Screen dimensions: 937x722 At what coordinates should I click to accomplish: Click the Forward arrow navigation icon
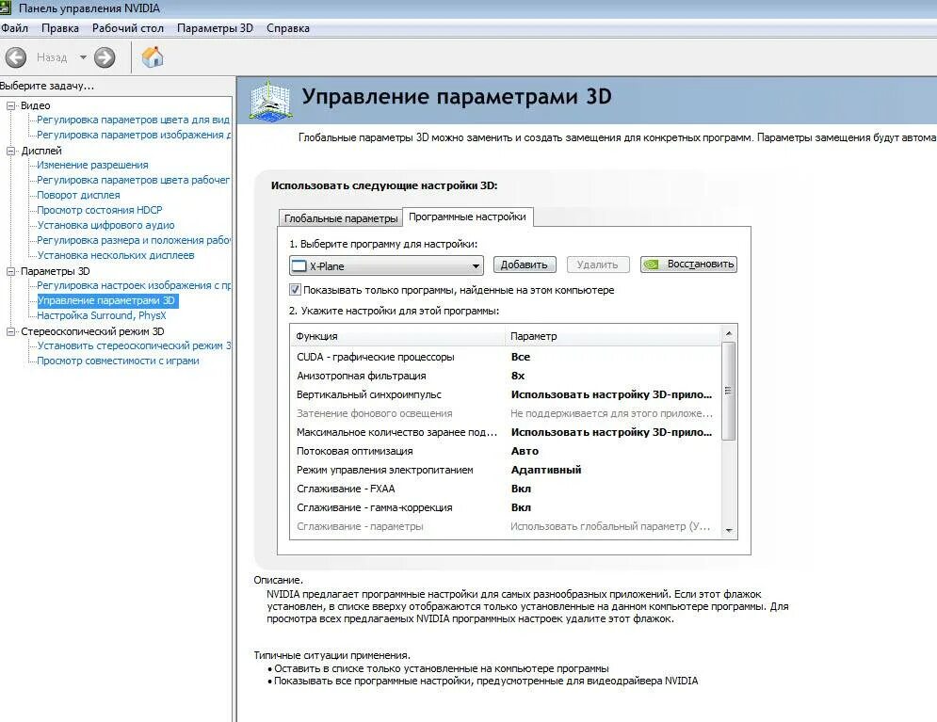105,57
